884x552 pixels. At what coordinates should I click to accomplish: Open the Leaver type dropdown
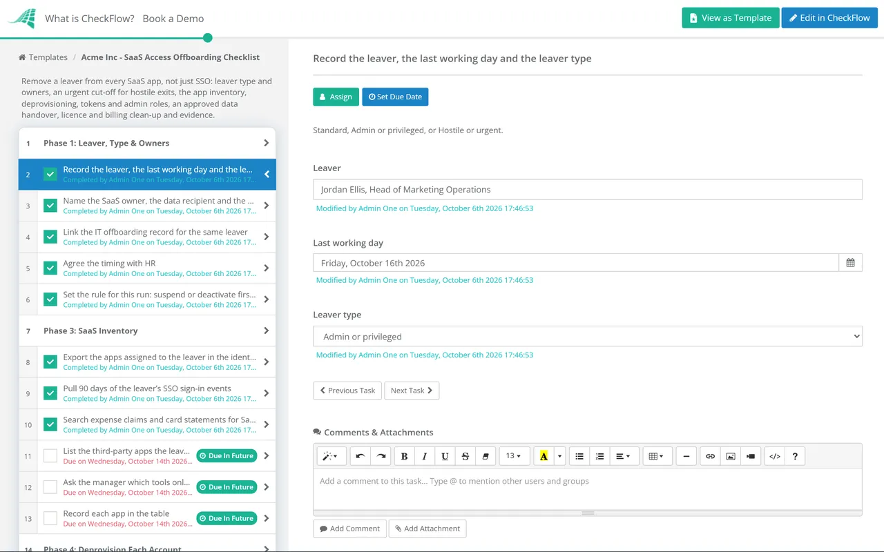pos(588,336)
